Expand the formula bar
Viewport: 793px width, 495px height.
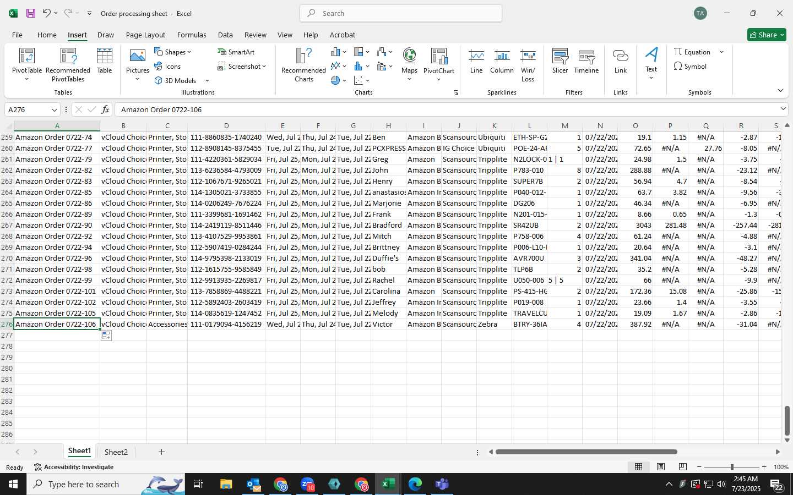point(783,109)
